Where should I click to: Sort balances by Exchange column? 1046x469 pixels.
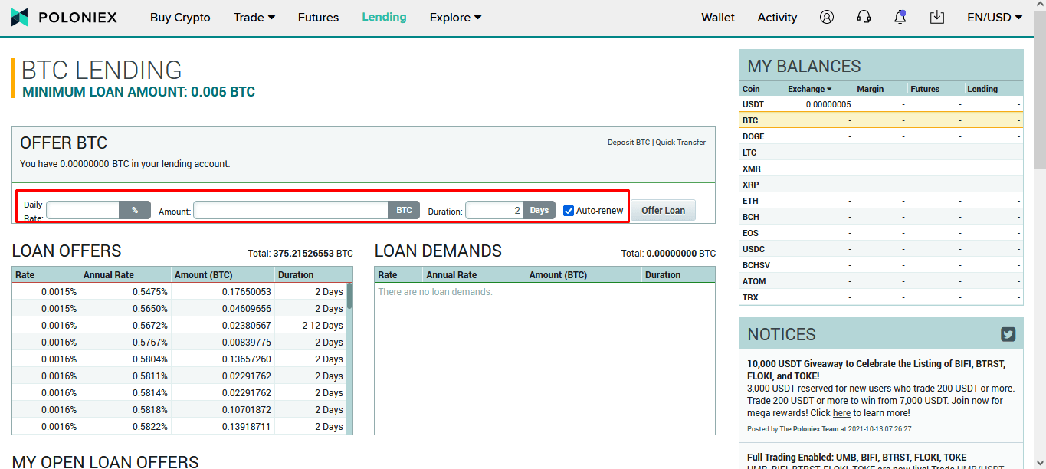[x=809, y=89]
